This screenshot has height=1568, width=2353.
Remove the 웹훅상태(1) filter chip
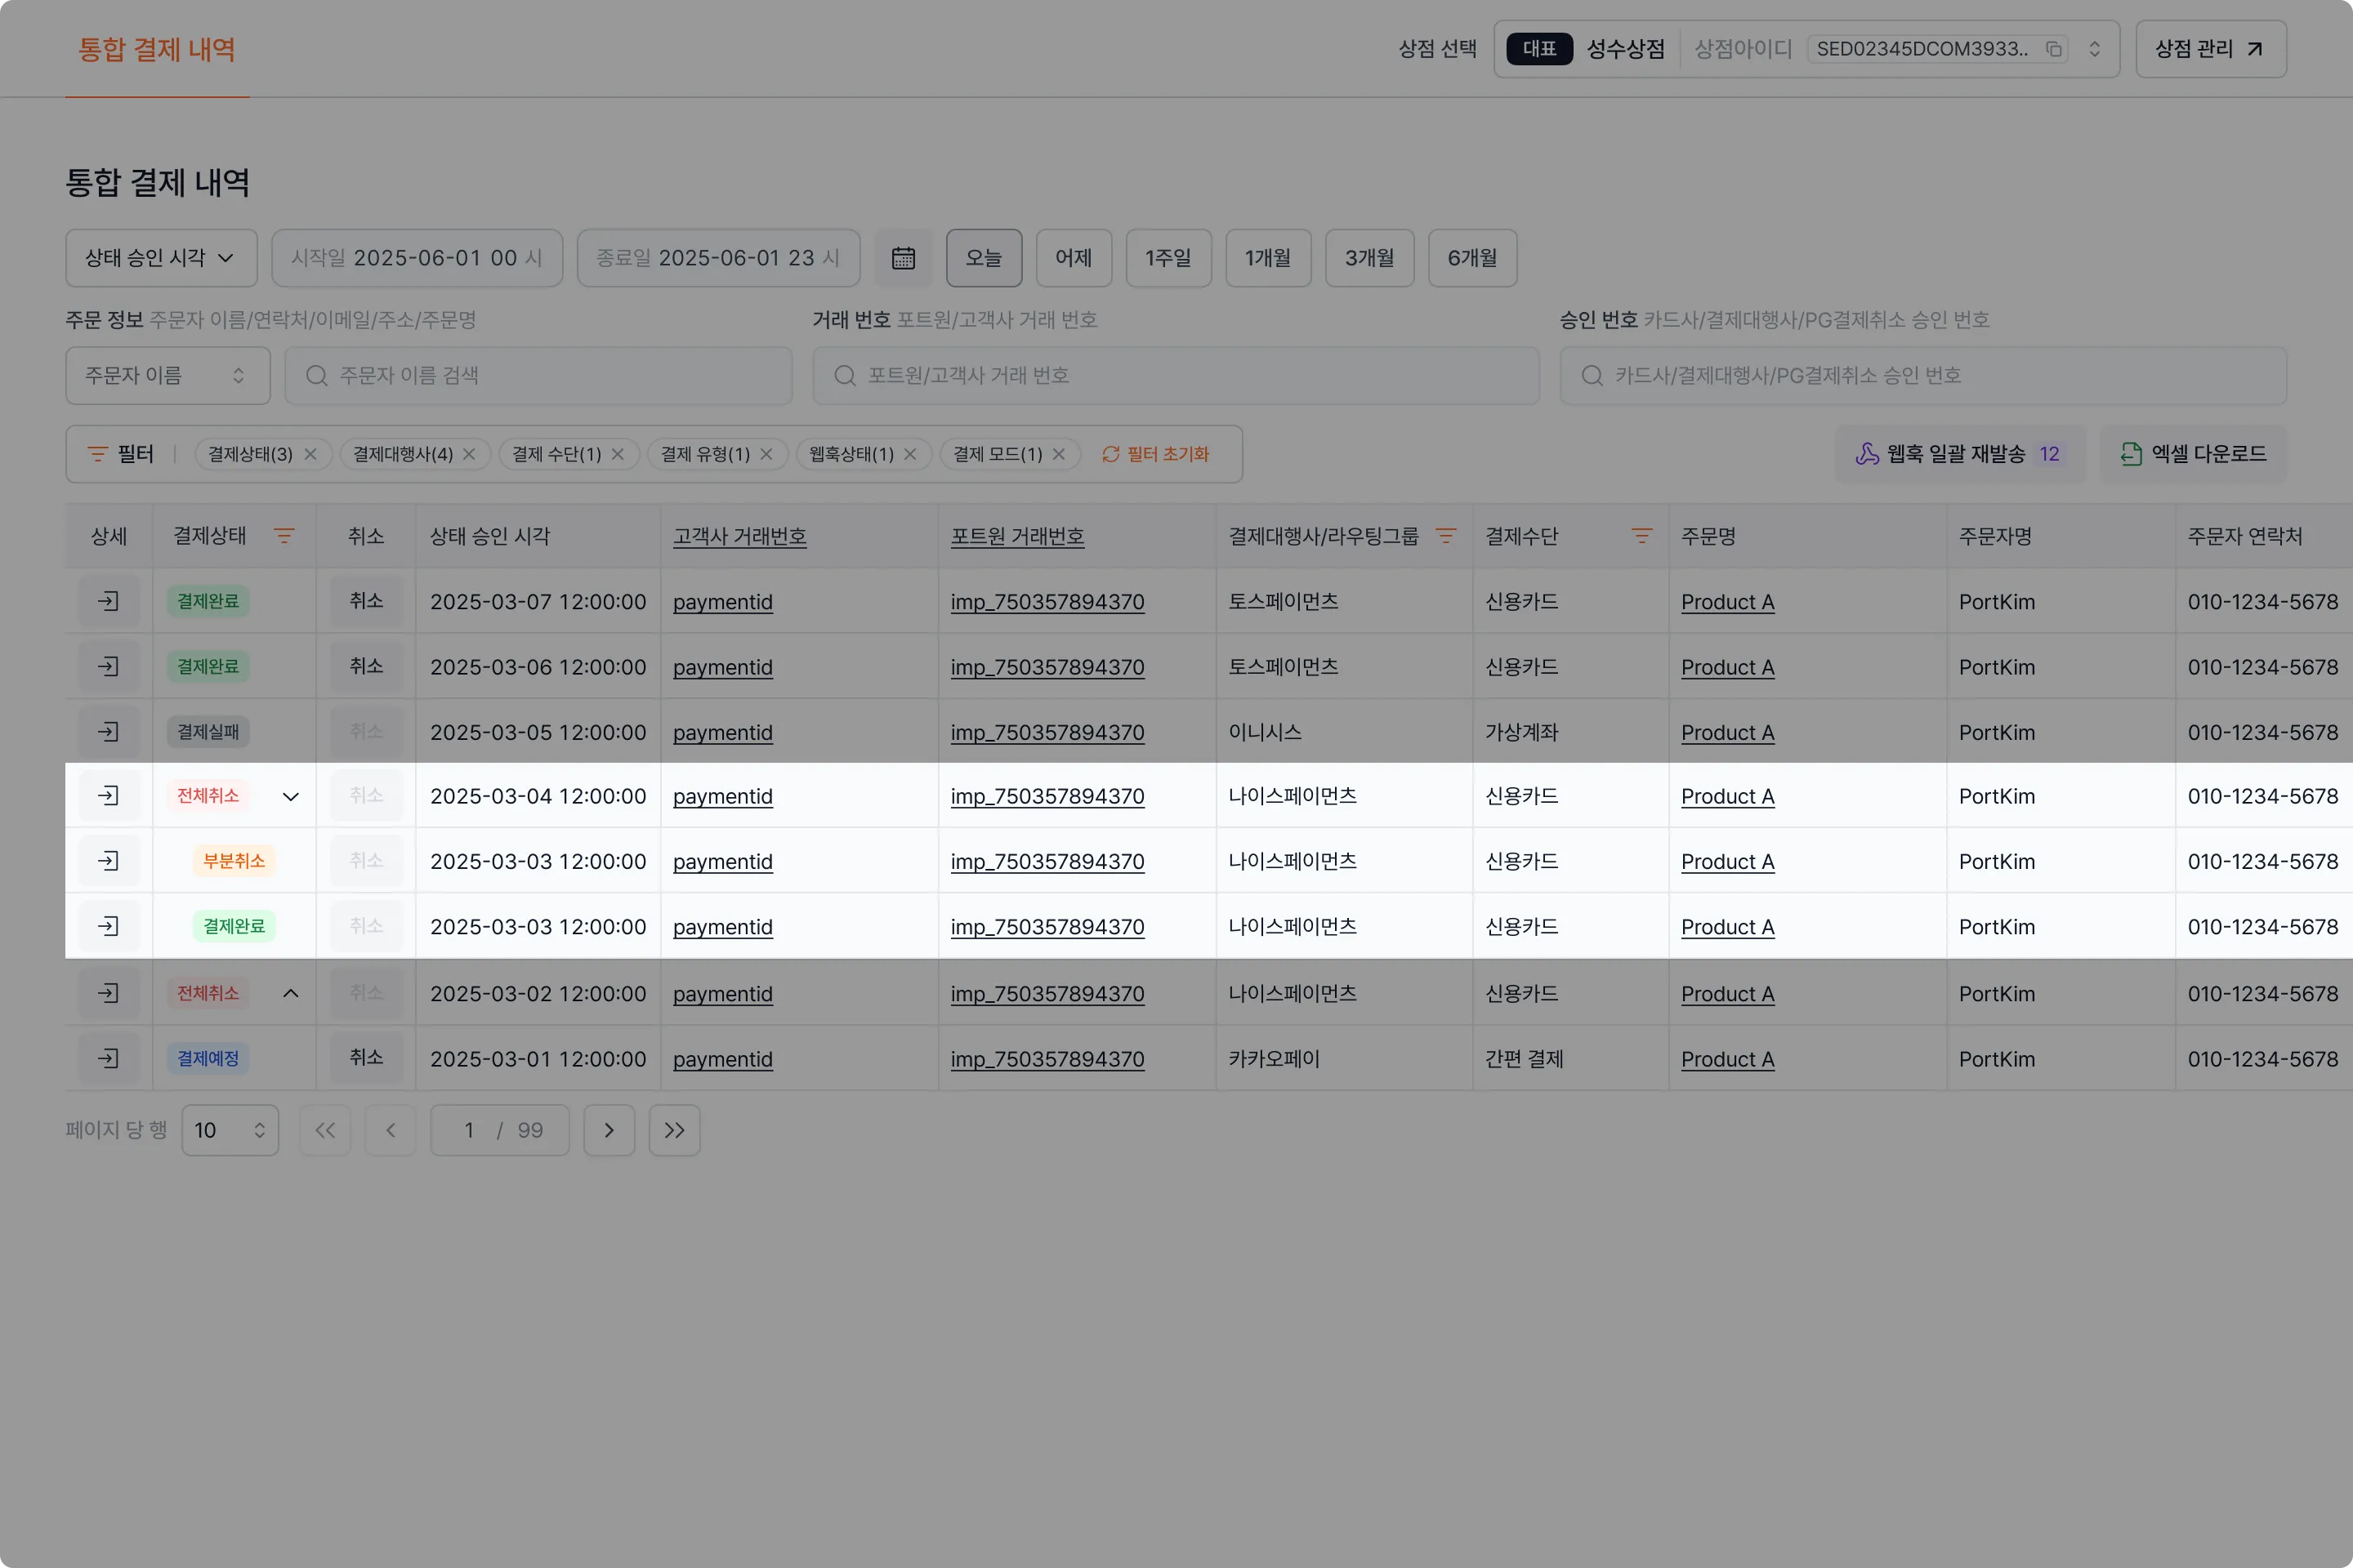coord(910,454)
